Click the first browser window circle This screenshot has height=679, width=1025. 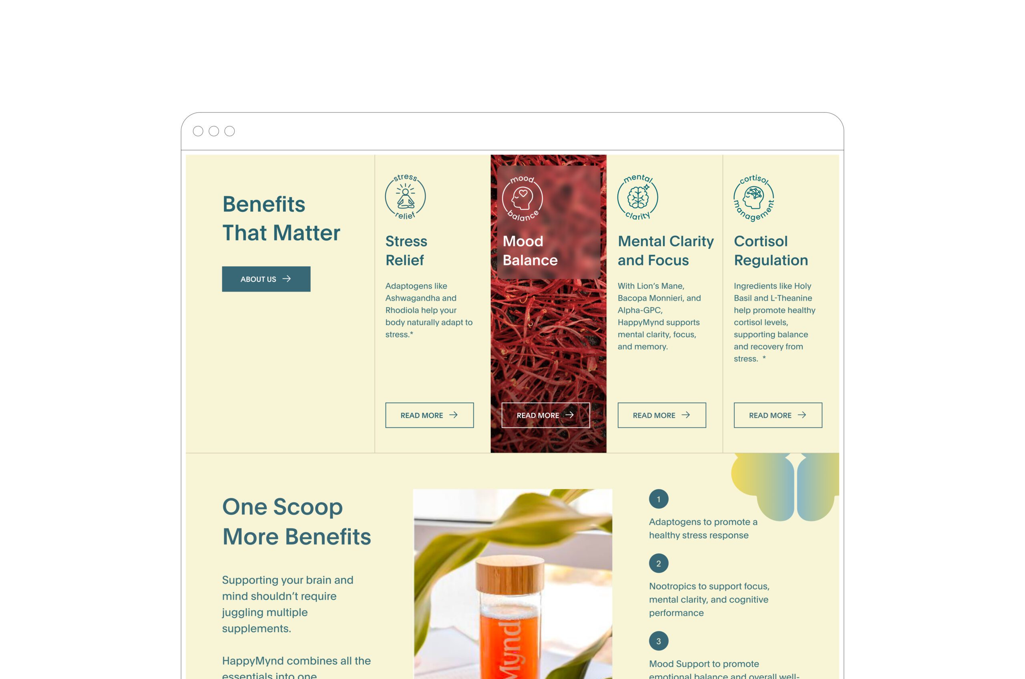pyautogui.click(x=198, y=131)
